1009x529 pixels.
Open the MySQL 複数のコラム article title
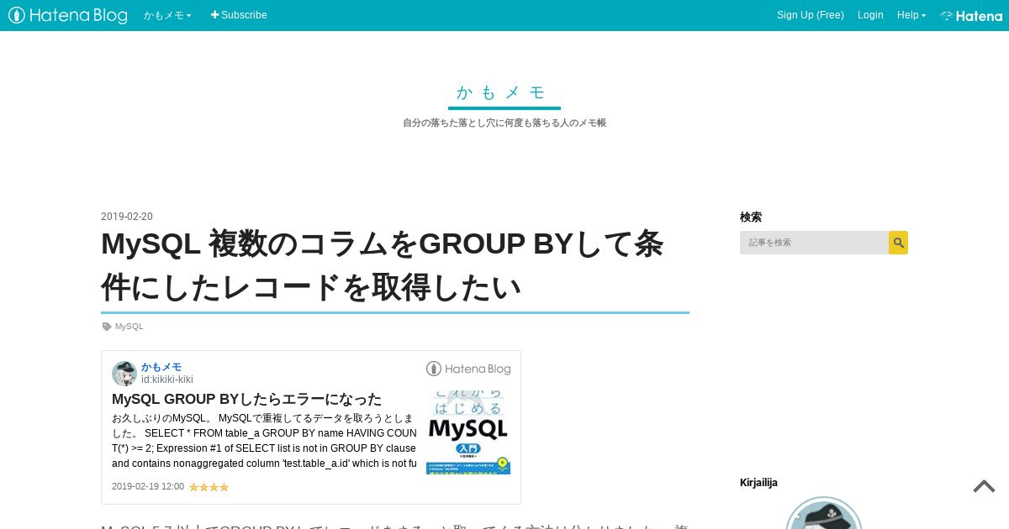[383, 265]
